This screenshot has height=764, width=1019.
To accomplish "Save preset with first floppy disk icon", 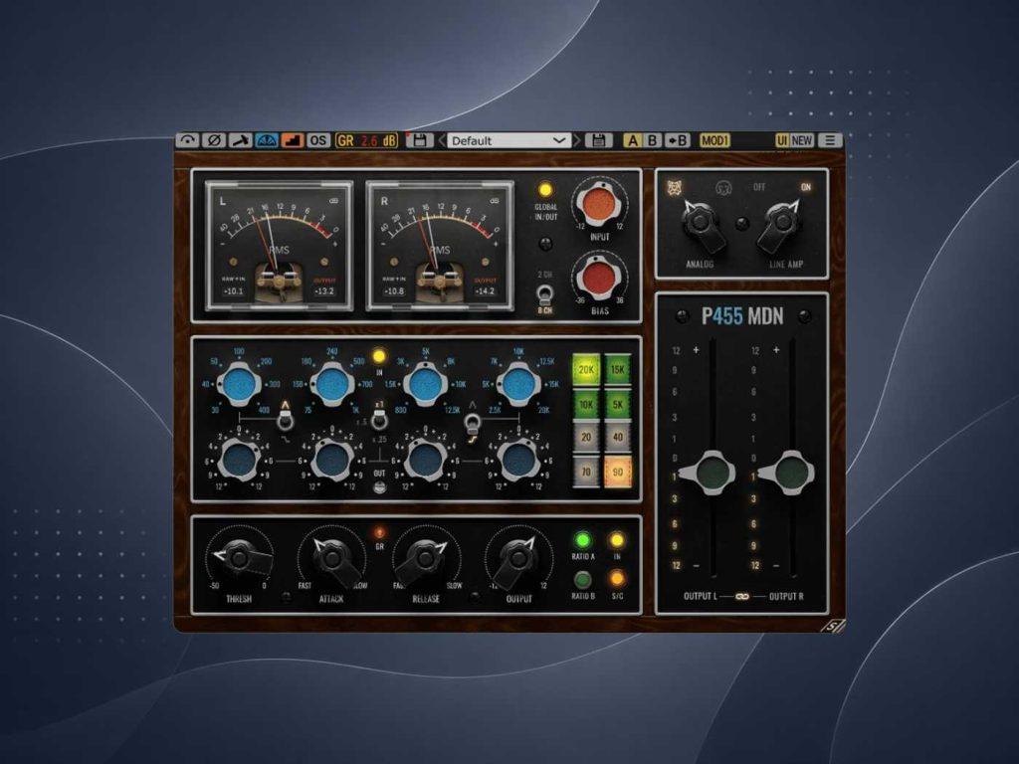I will click(419, 140).
